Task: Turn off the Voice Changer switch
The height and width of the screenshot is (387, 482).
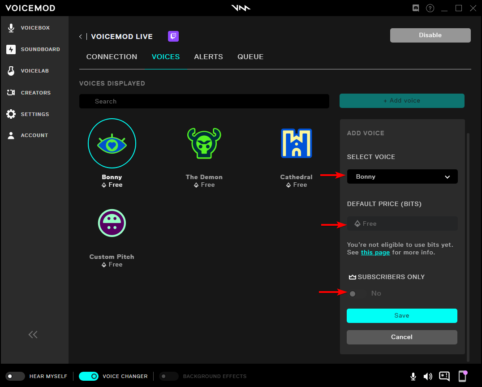Action: coord(89,376)
